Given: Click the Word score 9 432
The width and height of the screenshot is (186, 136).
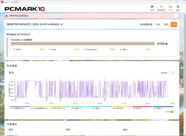Looking at the screenshot, I should click(42, 49).
